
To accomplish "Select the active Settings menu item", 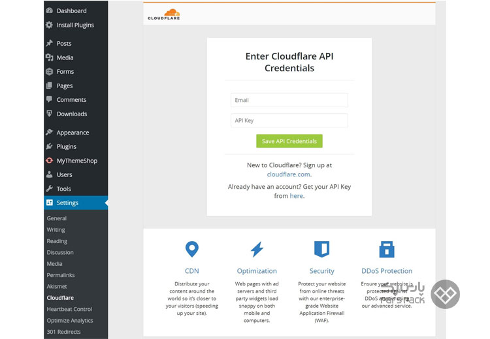I will click(x=76, y=202).
